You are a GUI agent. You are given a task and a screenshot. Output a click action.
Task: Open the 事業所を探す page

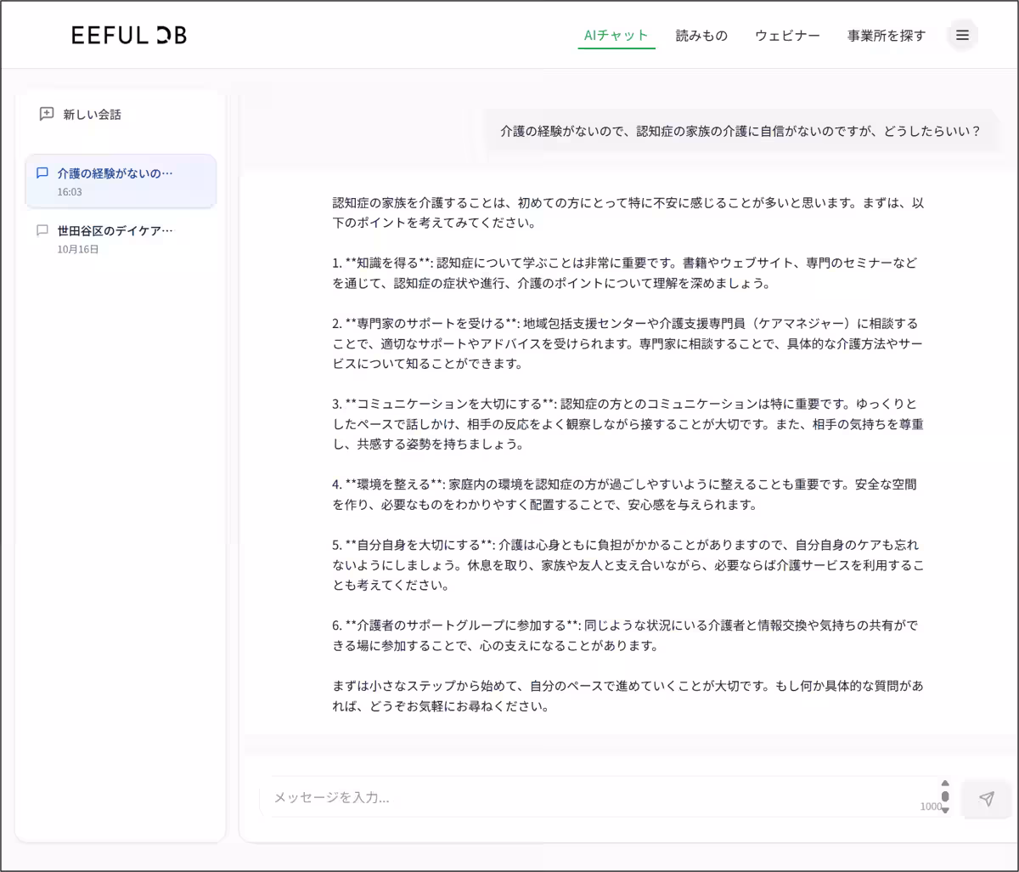(x=886, y=35)
